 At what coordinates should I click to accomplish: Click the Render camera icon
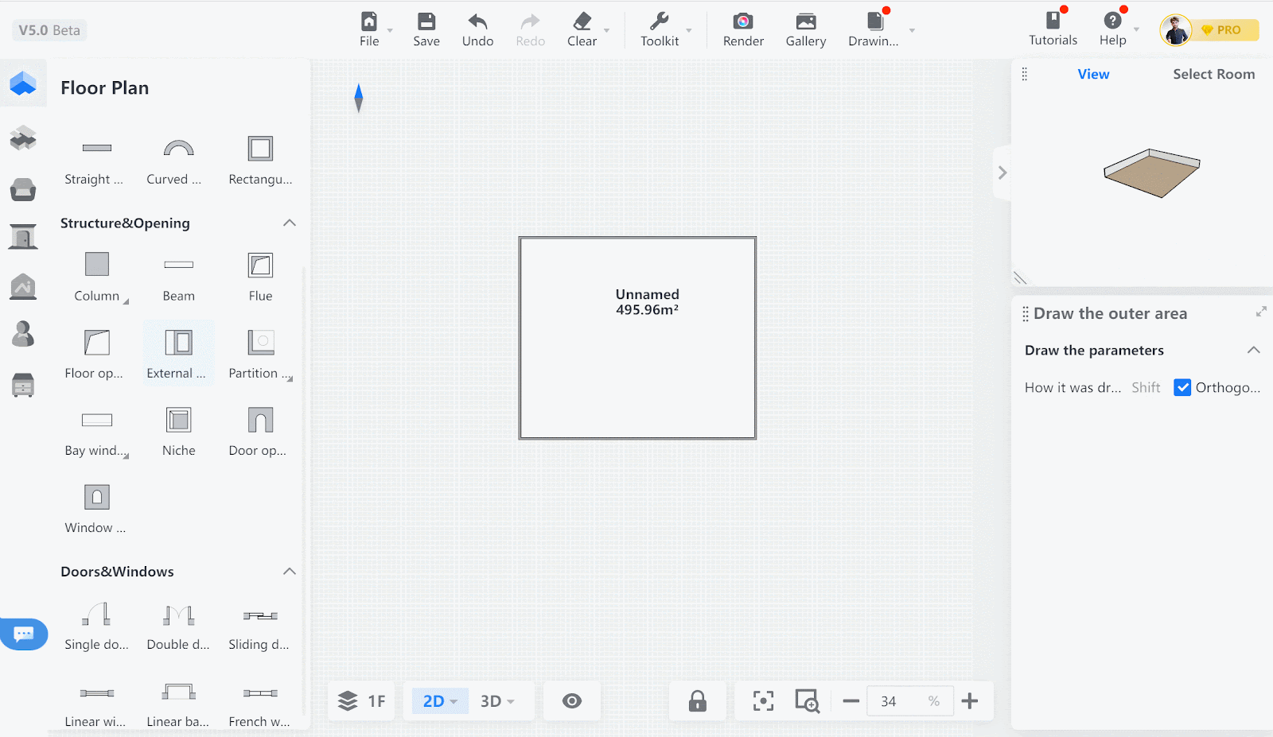click(742, 21)
